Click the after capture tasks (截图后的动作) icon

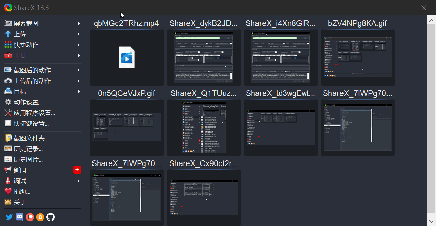(8, 70)
